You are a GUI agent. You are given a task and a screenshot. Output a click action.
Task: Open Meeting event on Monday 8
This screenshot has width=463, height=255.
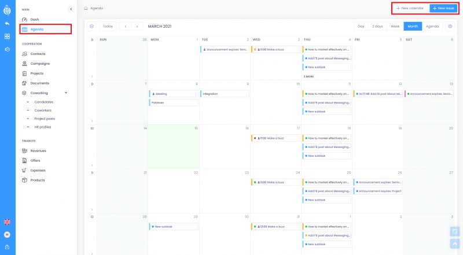pos(174,94)
